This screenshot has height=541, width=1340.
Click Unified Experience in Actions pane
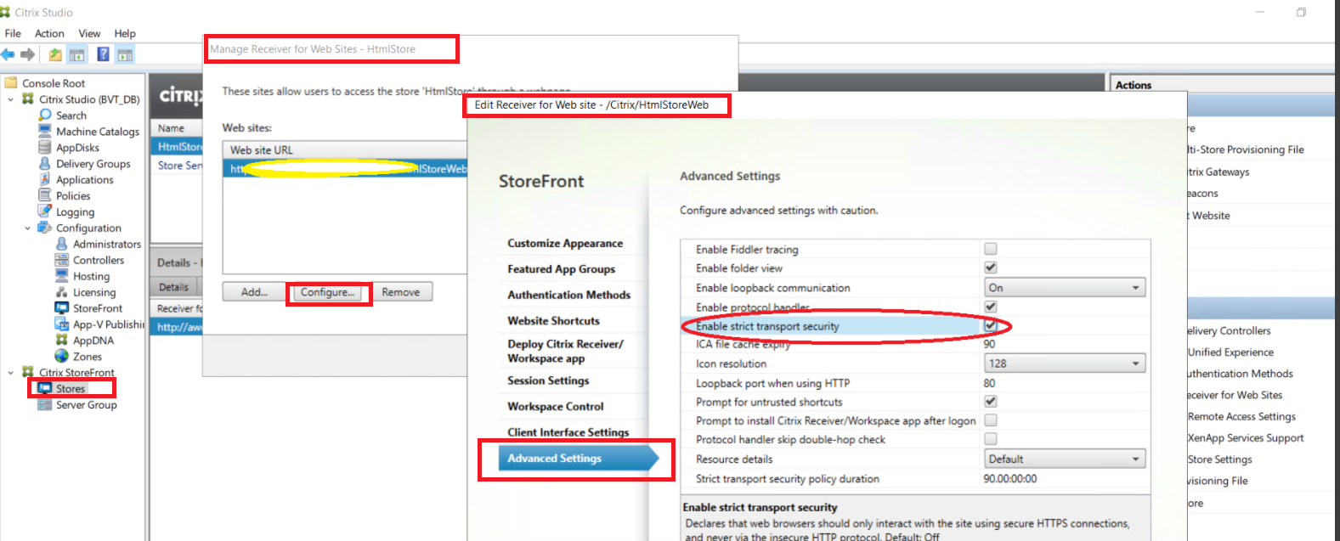[1230, 352]
